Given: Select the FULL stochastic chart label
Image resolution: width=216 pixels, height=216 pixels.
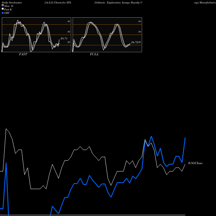Looking at the screenshot, I should tap(94, 54).
